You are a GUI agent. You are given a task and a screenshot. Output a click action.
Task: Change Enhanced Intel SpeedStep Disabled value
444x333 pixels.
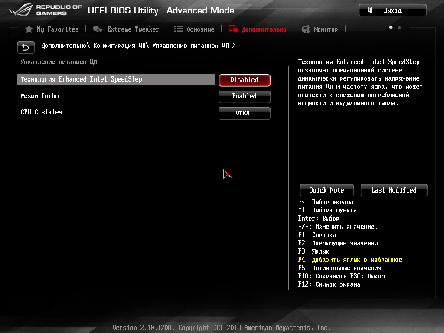coord(245,80)
